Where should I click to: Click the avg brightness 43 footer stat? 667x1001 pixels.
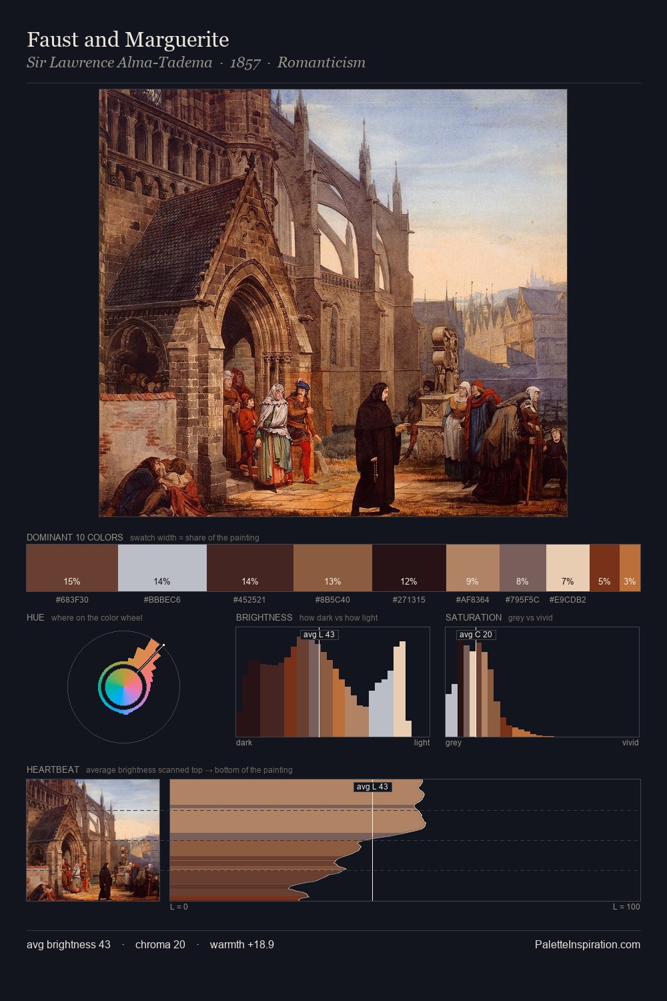[x=69, y=945]
